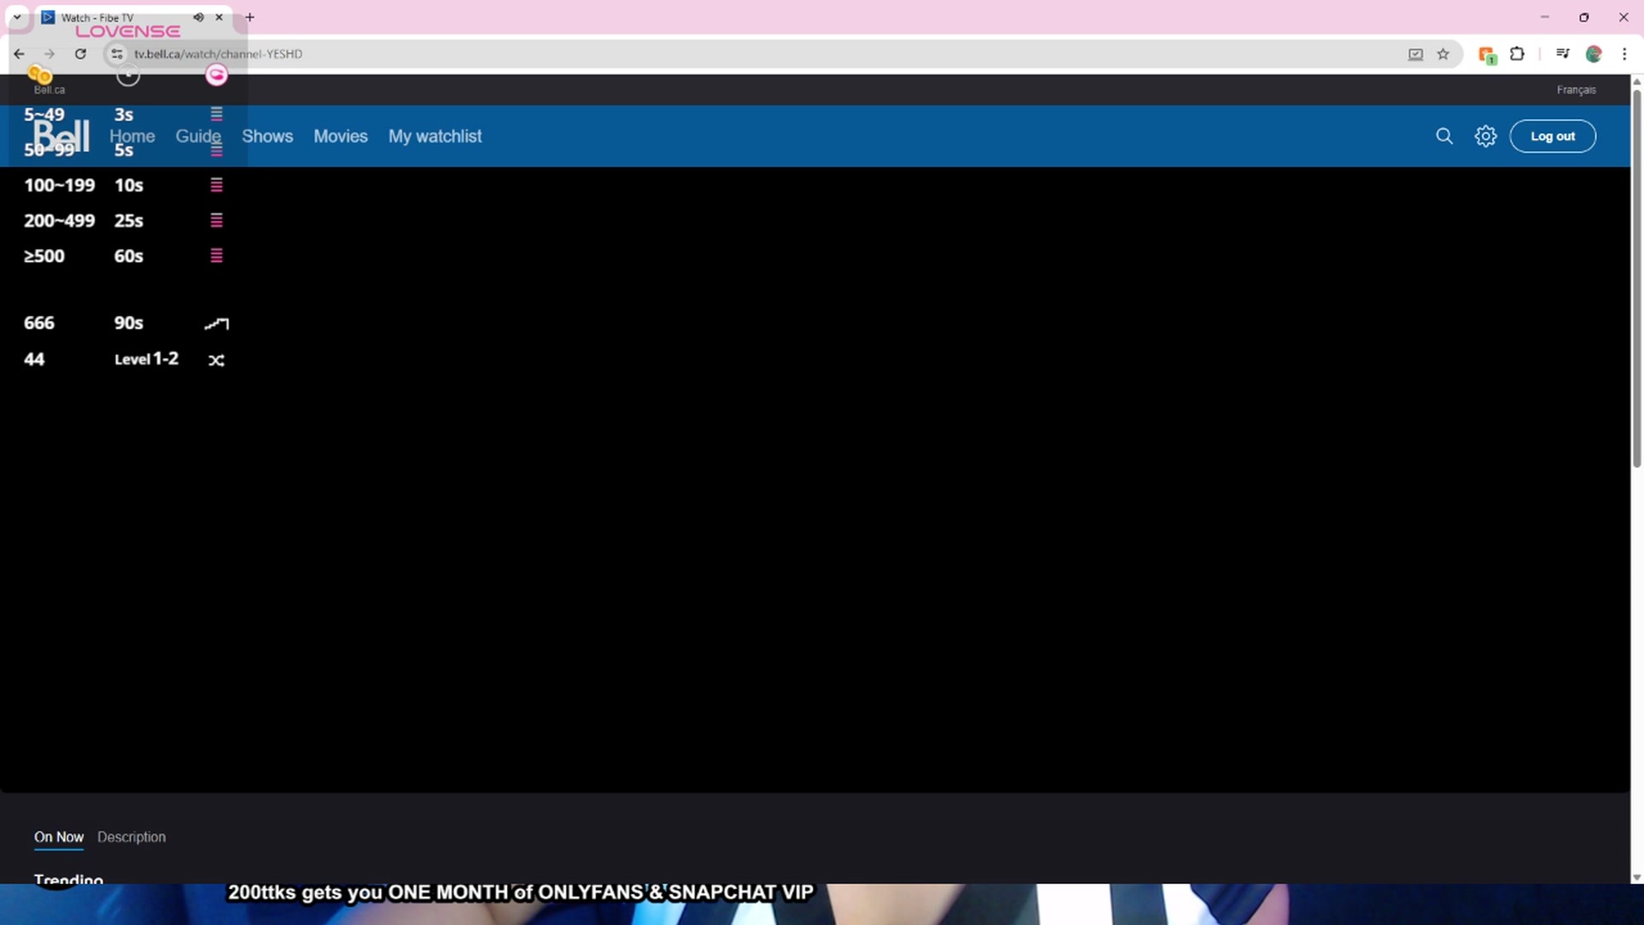This screenshot has height=925, width=1644.
Task: Open the Chrome three-dot menu
Action: click(1624, 54)
